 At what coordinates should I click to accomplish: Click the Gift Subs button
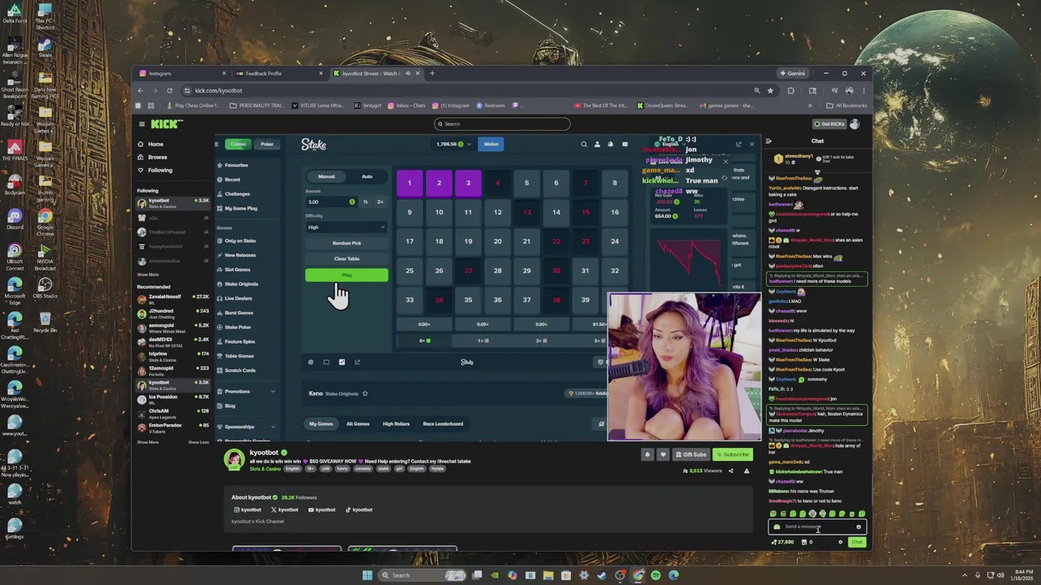690,454
